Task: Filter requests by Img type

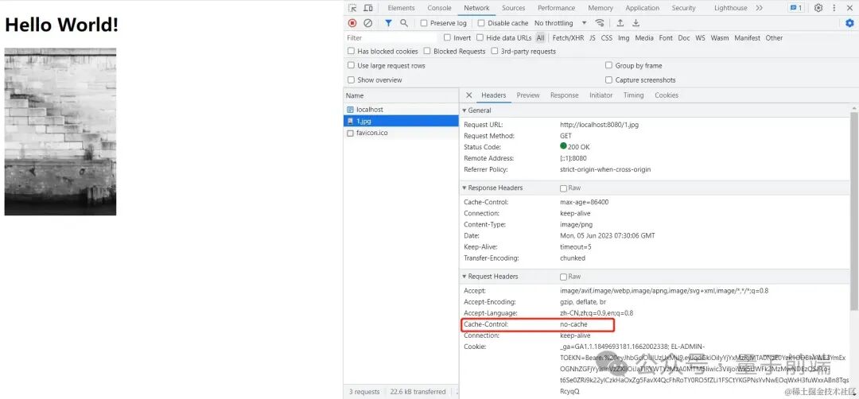Action: pyautogui.click(x=624, y=38)
